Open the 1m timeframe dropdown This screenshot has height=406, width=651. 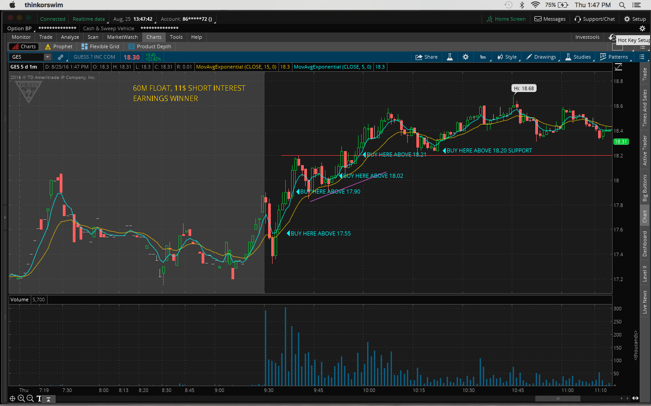tap(483, 57)
